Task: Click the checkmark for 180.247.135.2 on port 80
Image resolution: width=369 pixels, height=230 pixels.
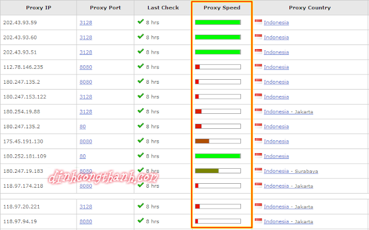Action: 141,126
